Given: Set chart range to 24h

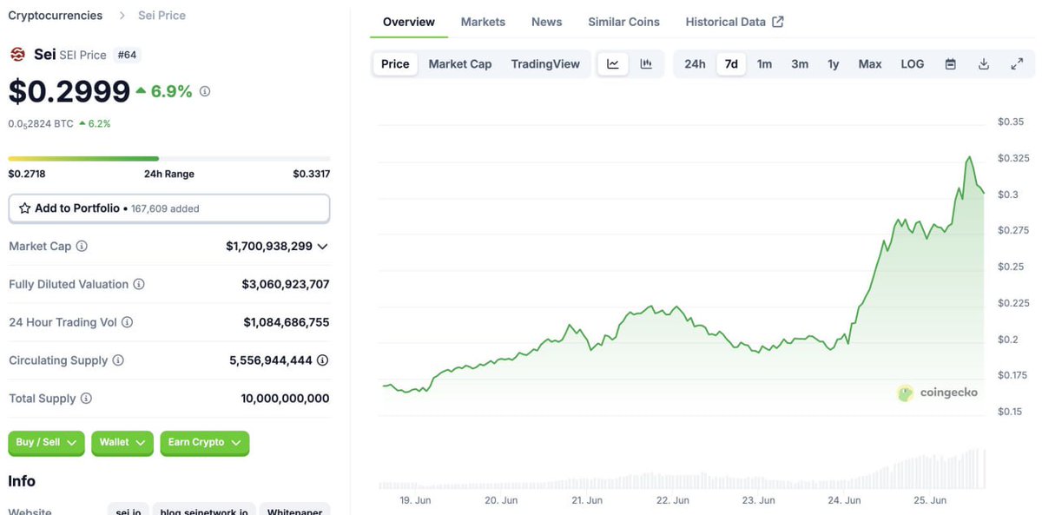Looking at the screenshot, I should (x=695, y=64).
